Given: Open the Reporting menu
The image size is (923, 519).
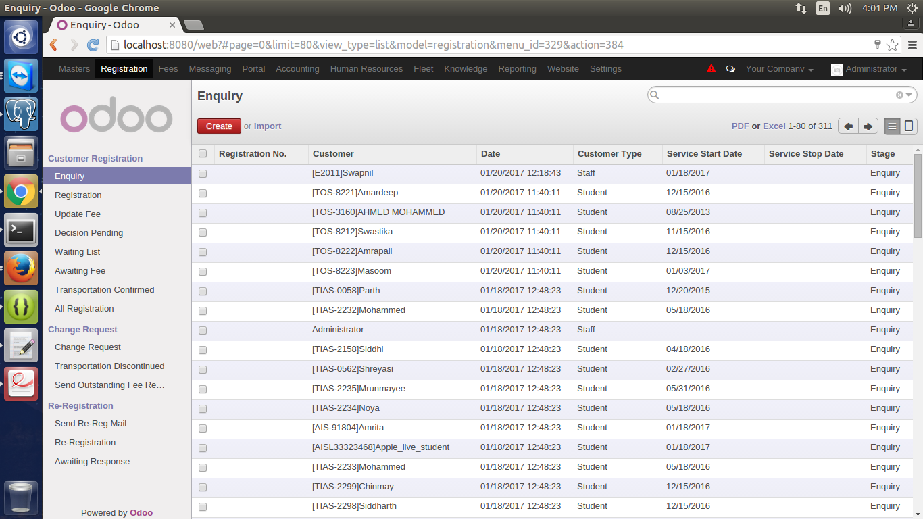Looking at the screenshot, I should click(x=517, y=69).
